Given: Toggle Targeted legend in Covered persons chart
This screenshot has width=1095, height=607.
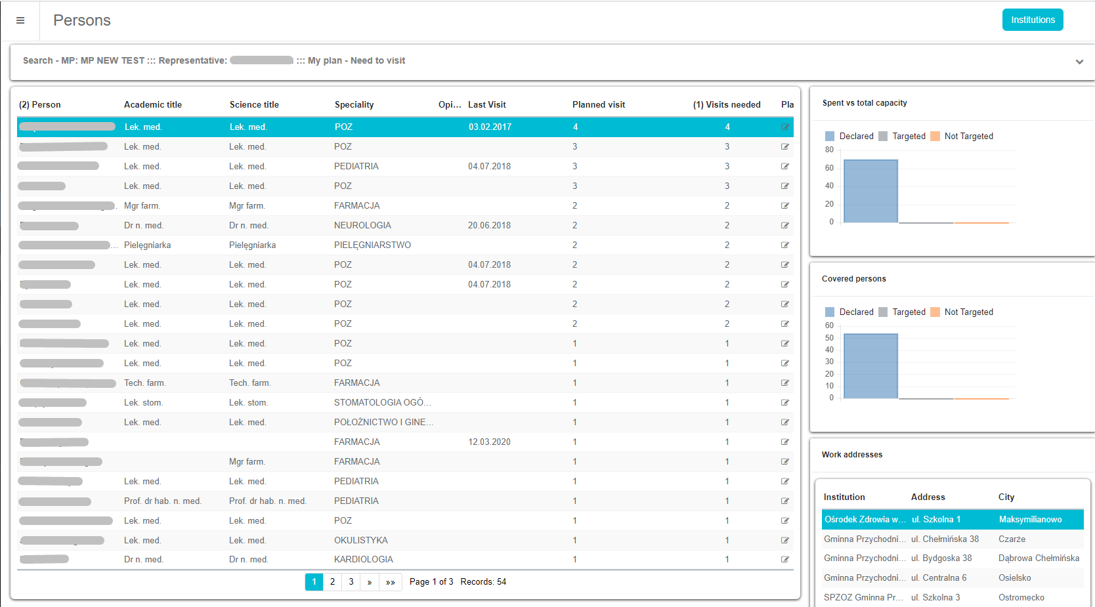Looking at the screenshot, I should point(902,312).
